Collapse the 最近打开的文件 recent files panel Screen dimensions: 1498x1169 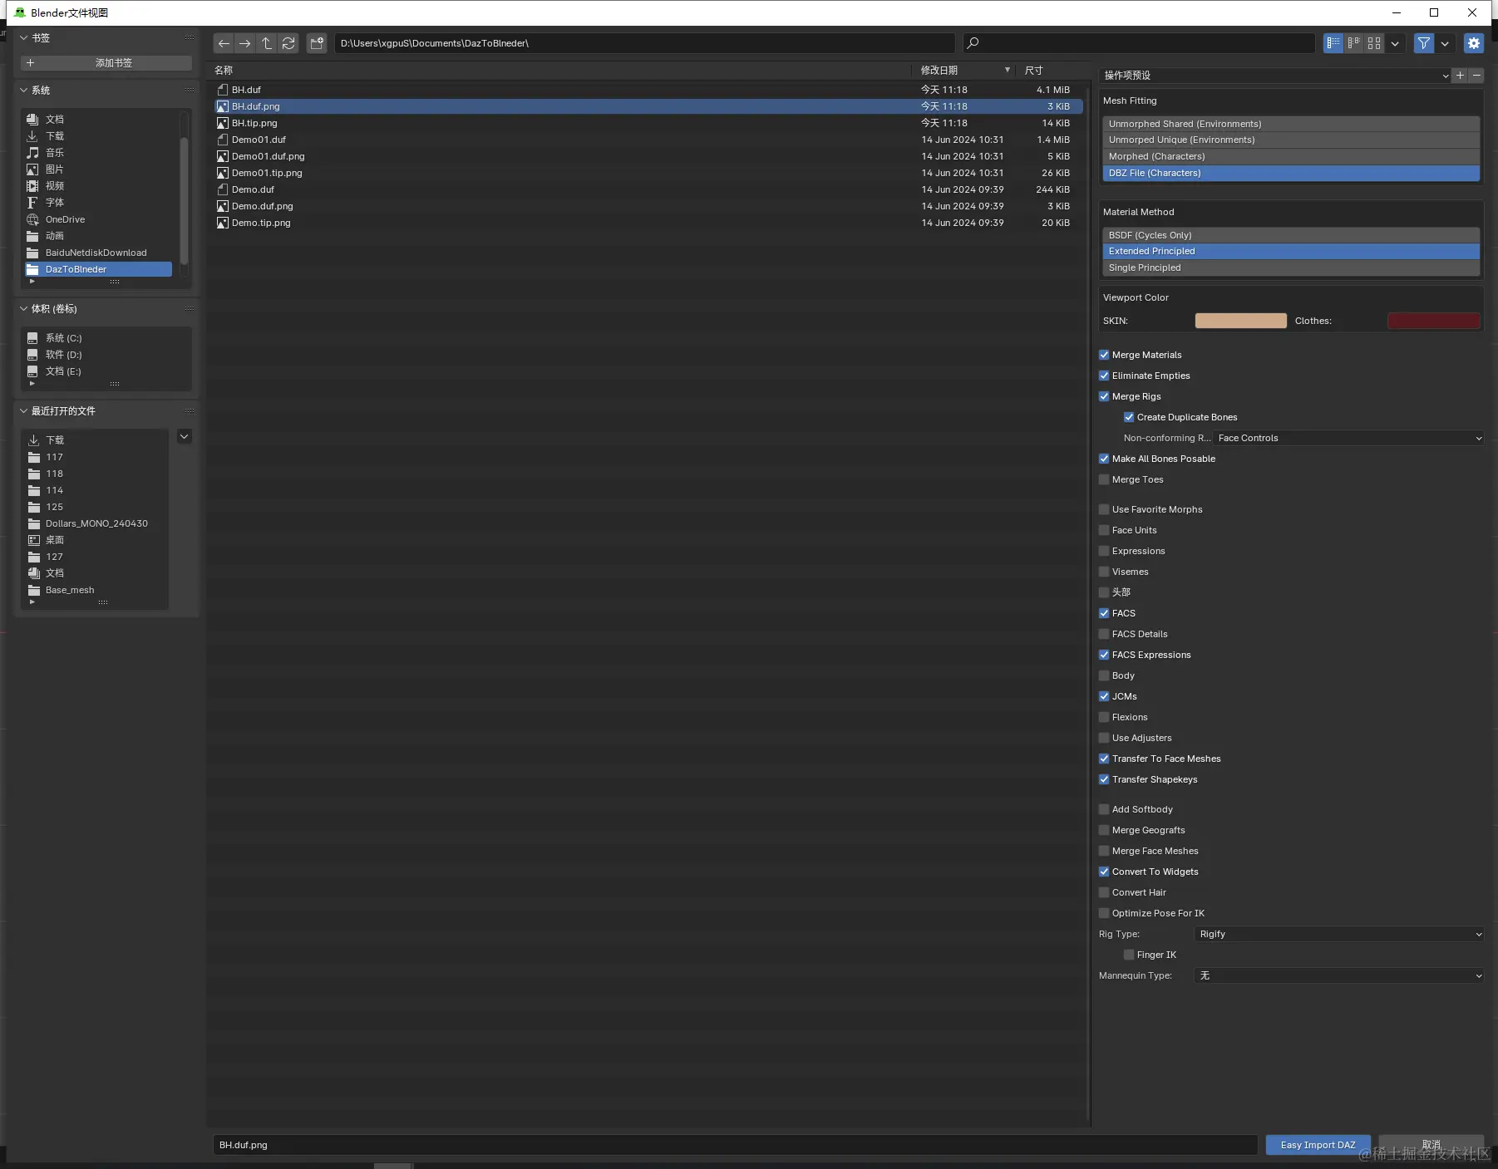[x=24, y=410]
